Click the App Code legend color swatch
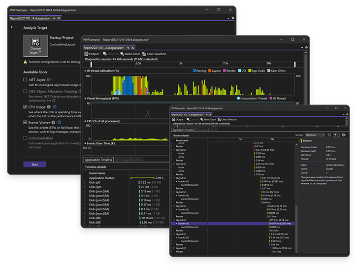The width and height of the screenshot is (357, 267). [x=250, y=70]
